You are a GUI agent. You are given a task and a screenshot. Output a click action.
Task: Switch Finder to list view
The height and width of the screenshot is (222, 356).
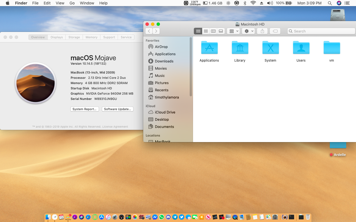(x=206, y=31)
